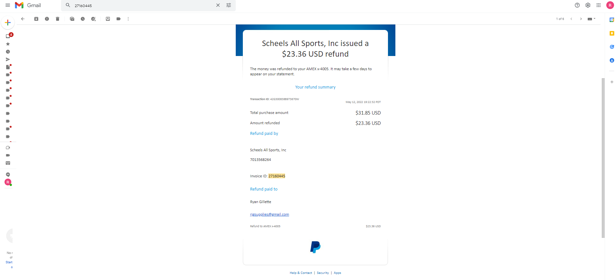615x280 pixels.
Task: Open the Snoozed folder
Action: click(x=8, y=51)
